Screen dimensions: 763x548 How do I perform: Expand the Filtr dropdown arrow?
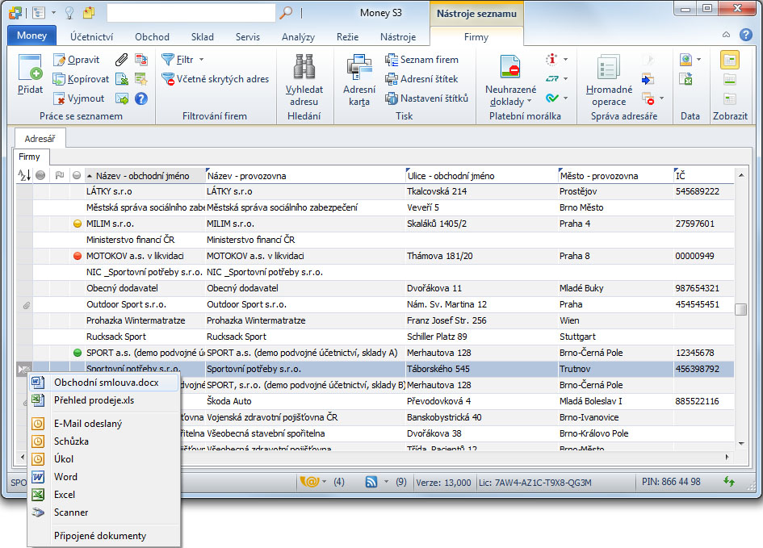click(x=202, y=60)
